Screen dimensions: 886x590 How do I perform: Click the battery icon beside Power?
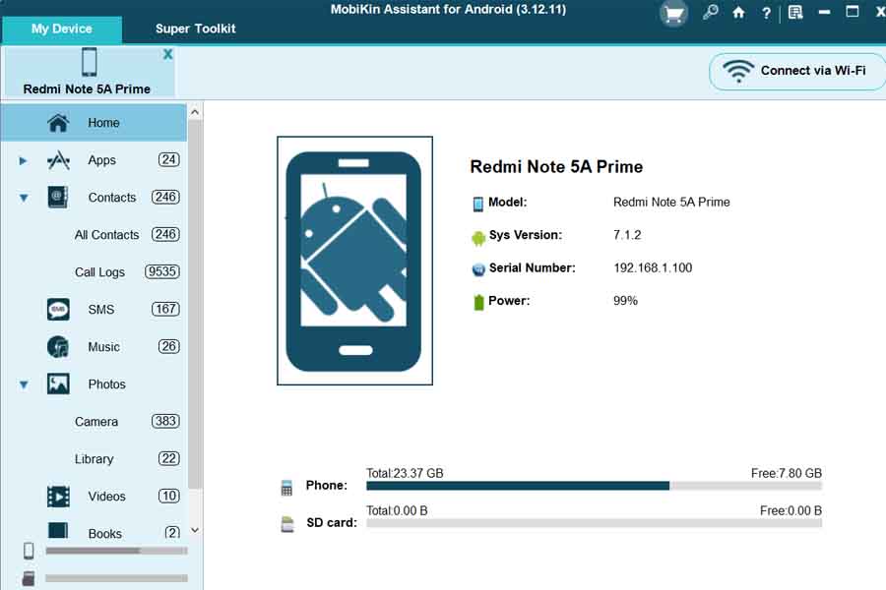click(478, 302)
